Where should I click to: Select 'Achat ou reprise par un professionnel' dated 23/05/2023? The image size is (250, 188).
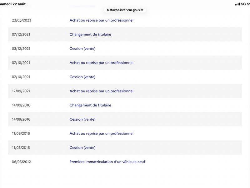(x=101, y=20)
